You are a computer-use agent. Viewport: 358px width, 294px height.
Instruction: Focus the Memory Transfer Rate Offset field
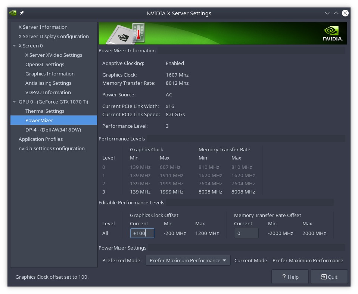tap(246, 233)
